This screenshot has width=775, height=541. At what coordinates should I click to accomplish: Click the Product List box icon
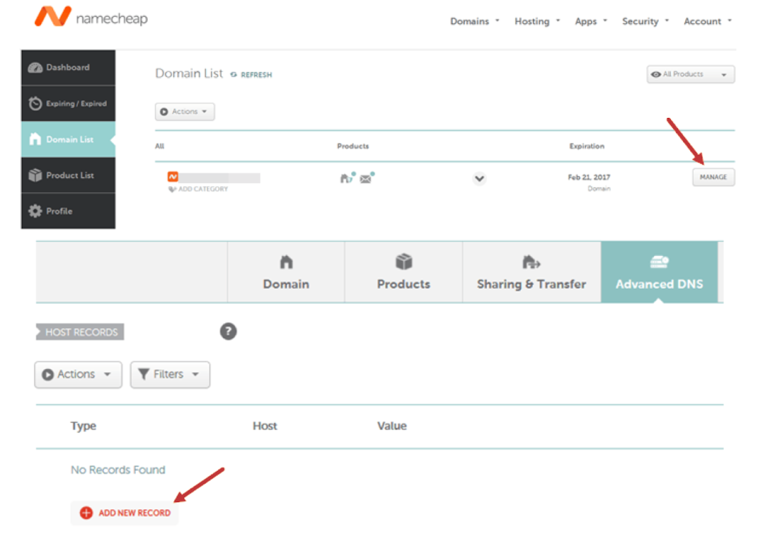35,175
